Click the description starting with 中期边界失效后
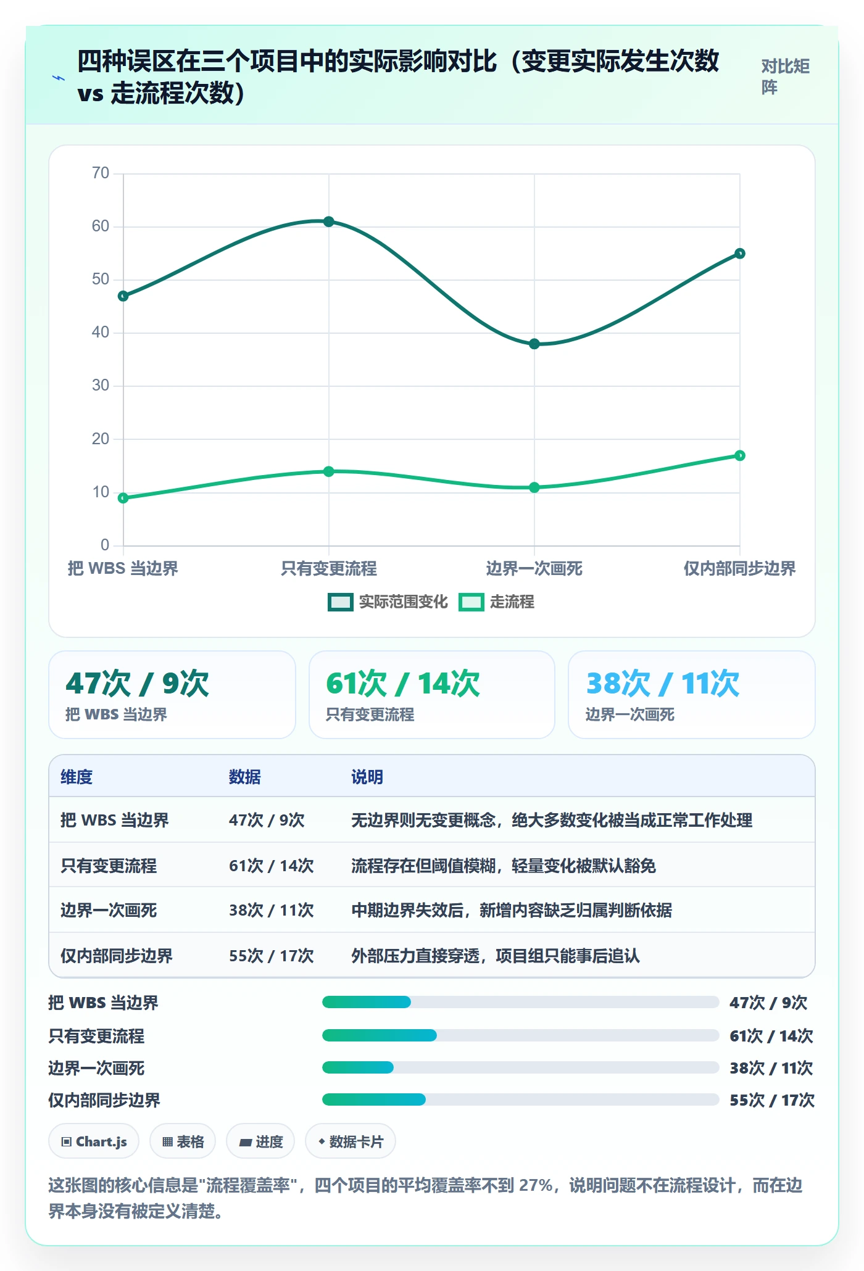864x1271 pixels. point(512,910)
